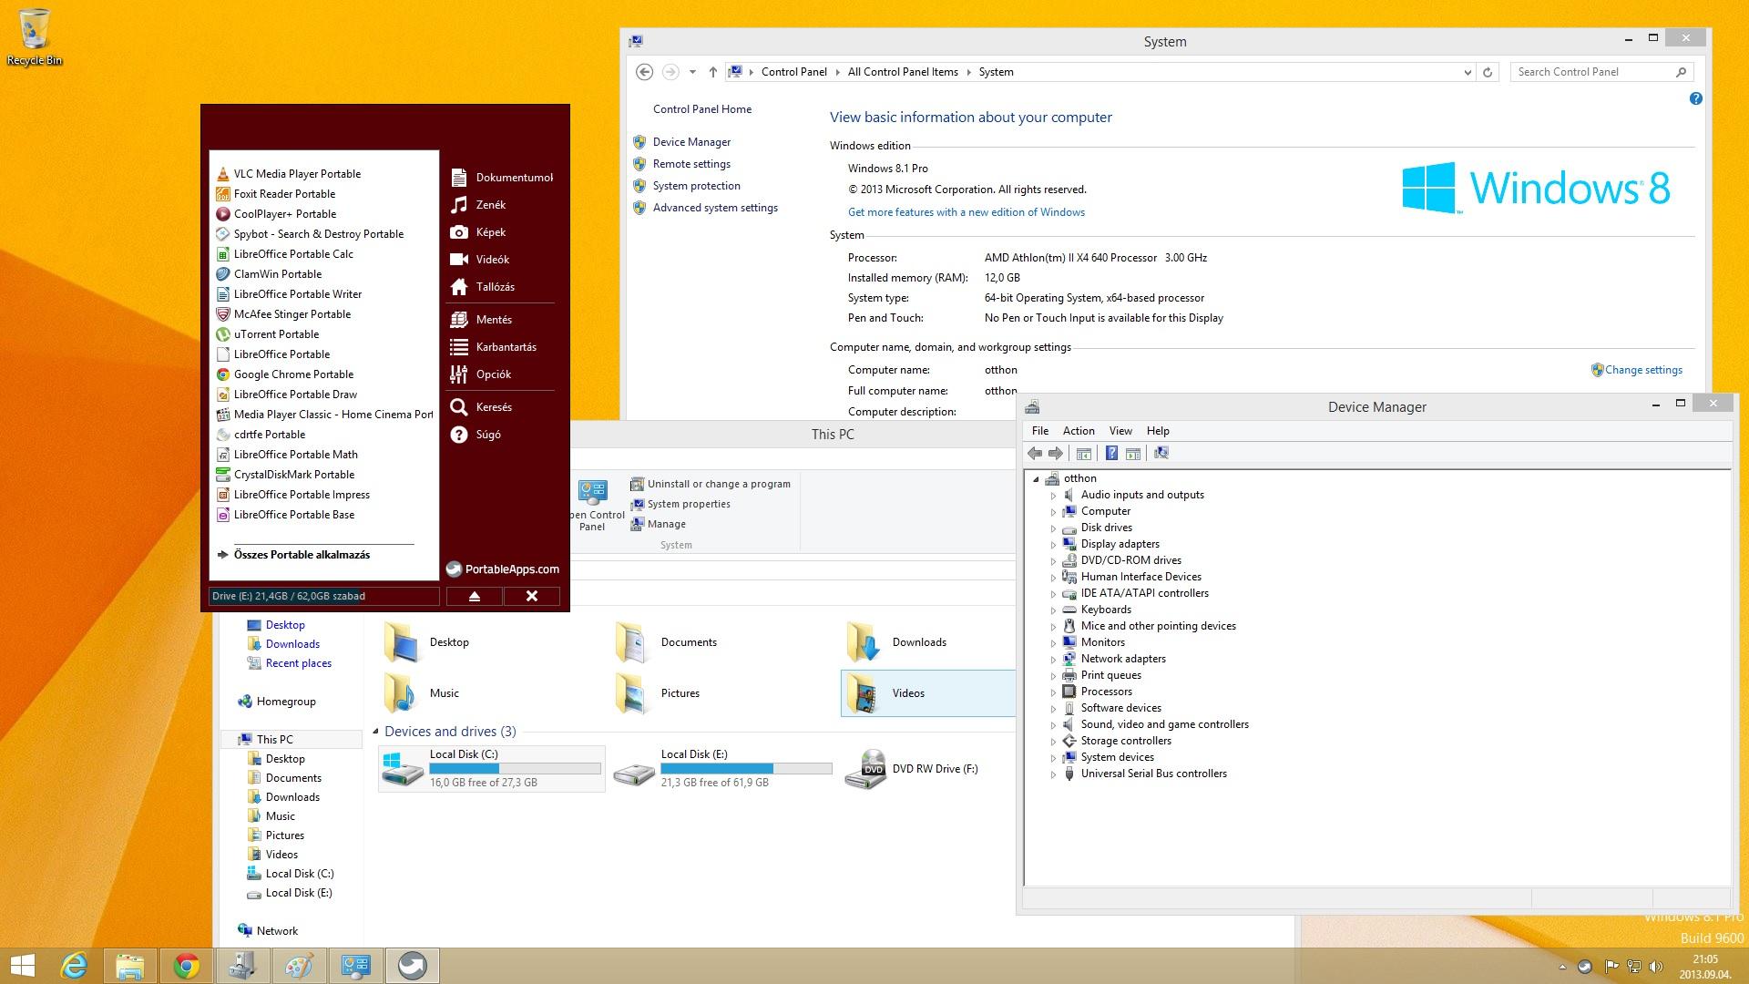Collapse Devices and drives section

point(375,732)
